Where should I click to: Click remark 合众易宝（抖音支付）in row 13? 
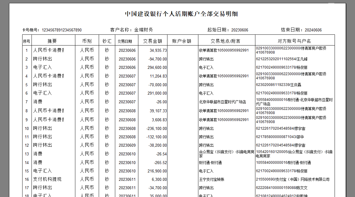click(x=217, y=152)
